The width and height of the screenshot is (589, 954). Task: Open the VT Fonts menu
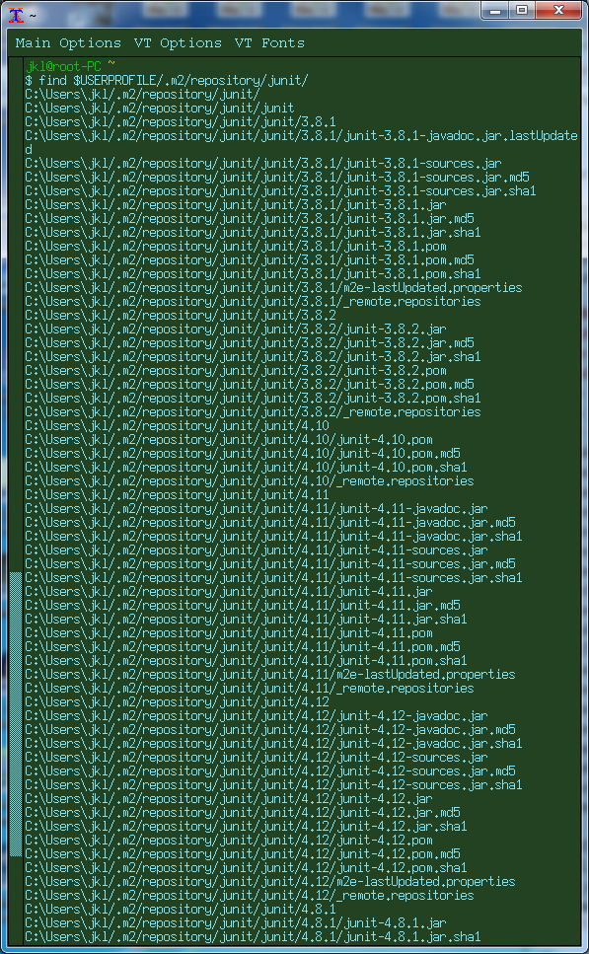pyautogui.click(x=269, y=43)
